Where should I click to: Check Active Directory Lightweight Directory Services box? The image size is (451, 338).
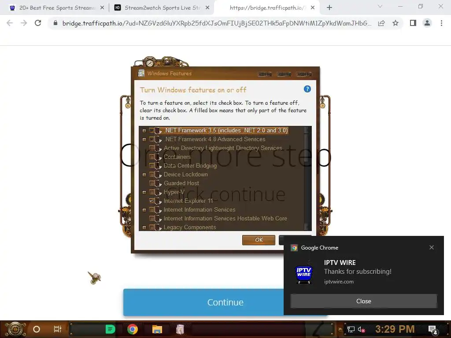click(x=152, y=148)
